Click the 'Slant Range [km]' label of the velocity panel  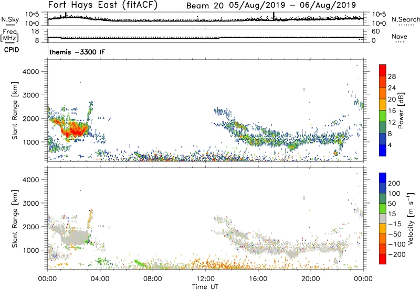15,218
